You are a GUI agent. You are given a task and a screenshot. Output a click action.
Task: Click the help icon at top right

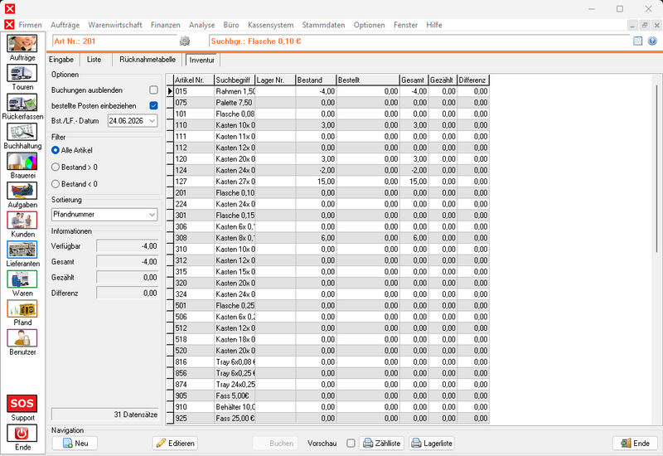(x=652, y=41)
